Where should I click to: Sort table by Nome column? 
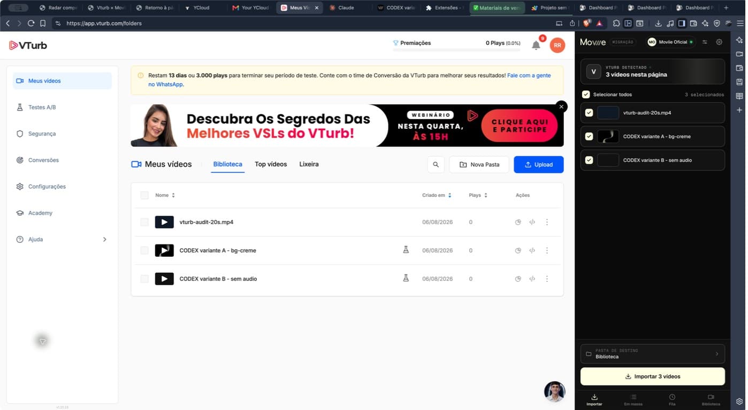[x=165, y=195]
